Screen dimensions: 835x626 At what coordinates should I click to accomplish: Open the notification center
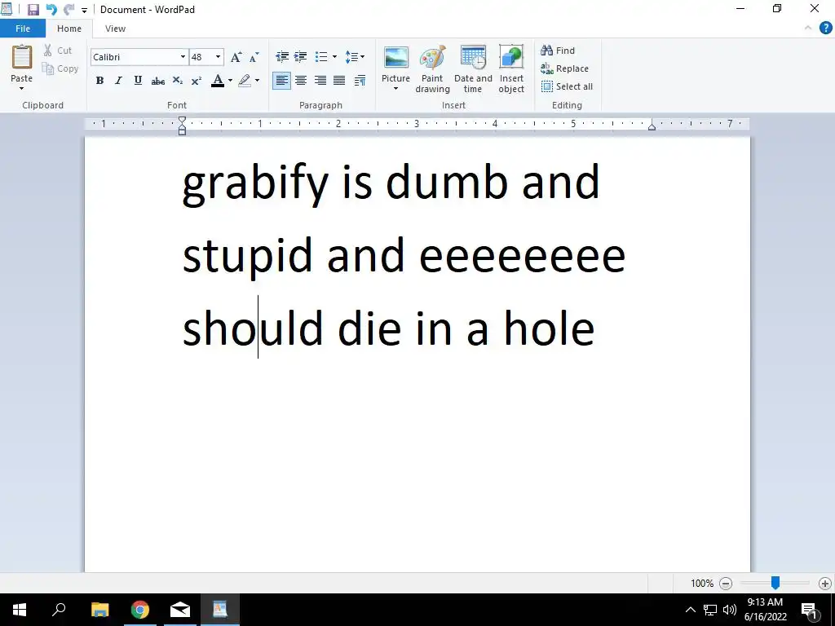[810, 610]
